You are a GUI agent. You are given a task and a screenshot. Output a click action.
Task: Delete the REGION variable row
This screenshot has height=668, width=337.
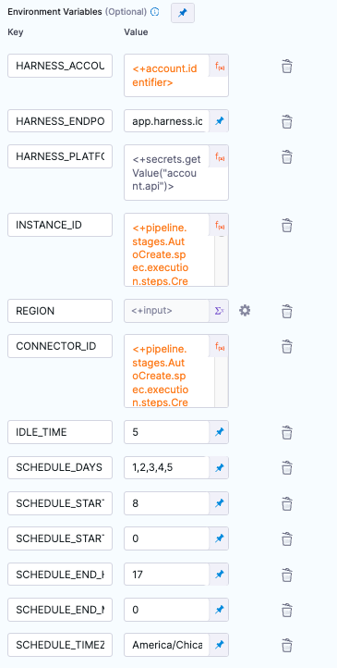coord(287,311)
